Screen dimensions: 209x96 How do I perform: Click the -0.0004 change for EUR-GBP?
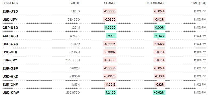tap(110, 68)
